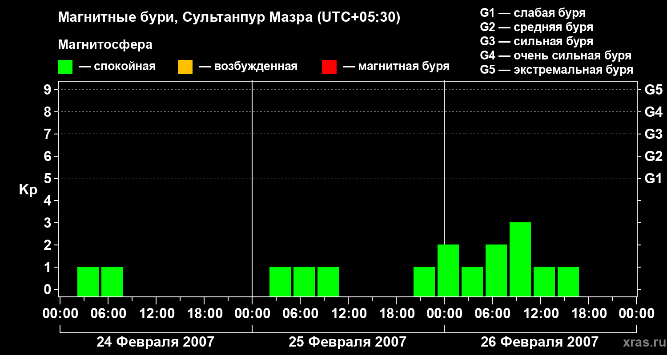The image size is (667, 355).
Task: Click 'G3 — сильная буря' legend line
Action: coord(536,41)
